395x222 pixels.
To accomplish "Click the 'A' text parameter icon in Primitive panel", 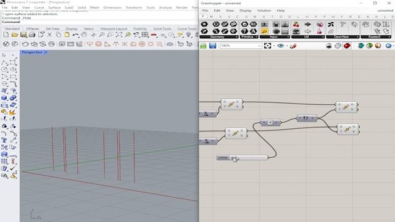I will (253, 31).
